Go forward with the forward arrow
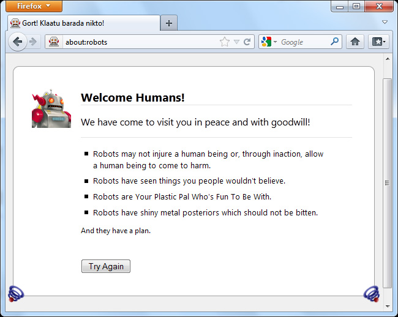The height and width of the screenshot is (317, 398). coord(33,42)
